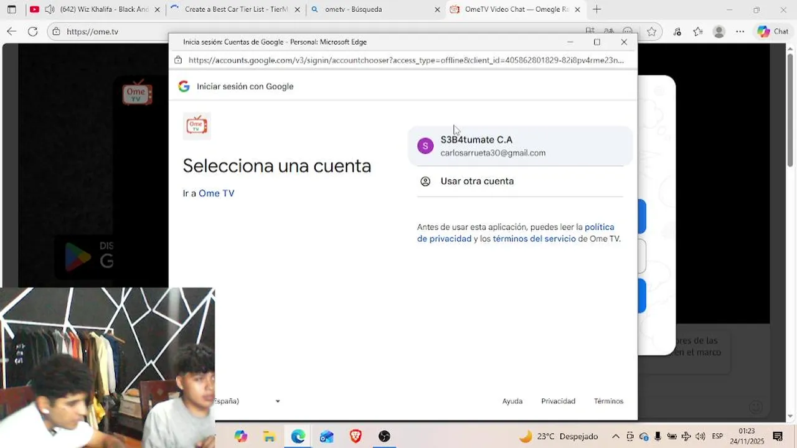The image size is (797, 448).
Task: Click the OmeTV logo on the background page
Action: 137,93
